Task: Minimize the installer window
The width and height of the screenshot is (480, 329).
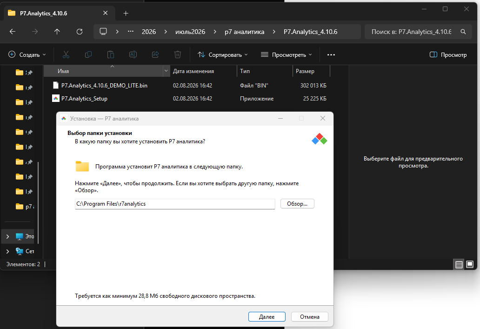Action: tap(280, 118)
